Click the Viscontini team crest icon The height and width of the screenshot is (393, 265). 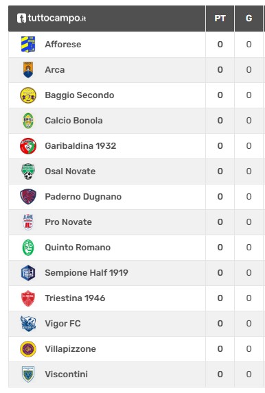[x=28, y=374]
